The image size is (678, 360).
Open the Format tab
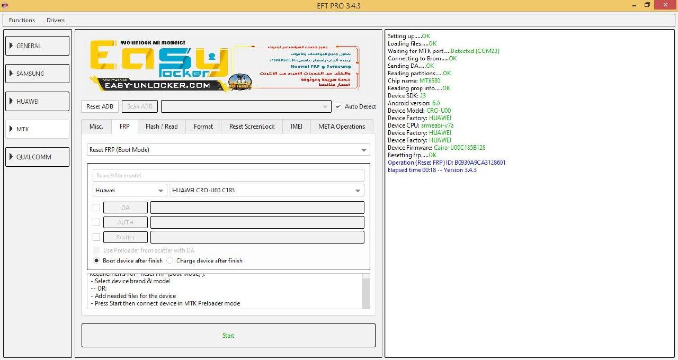(x=203, y=127)
